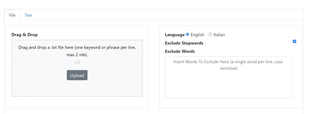Screen dimensions: 313x114
Task: Click the 'max 2 mb' text line
Action: tap(77, 55)
